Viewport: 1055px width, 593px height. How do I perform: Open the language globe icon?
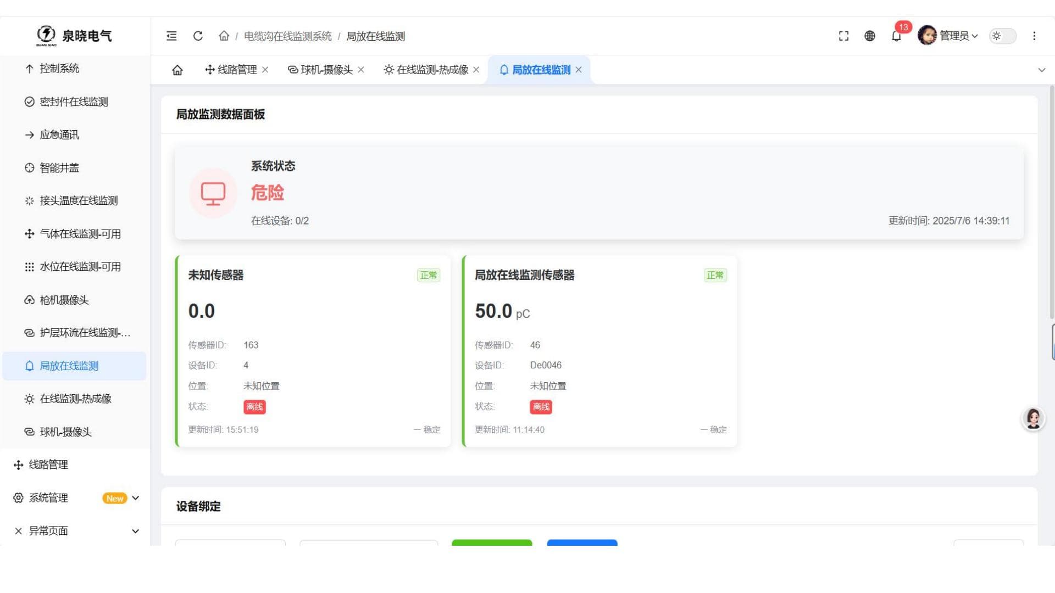tap(870, 36)
